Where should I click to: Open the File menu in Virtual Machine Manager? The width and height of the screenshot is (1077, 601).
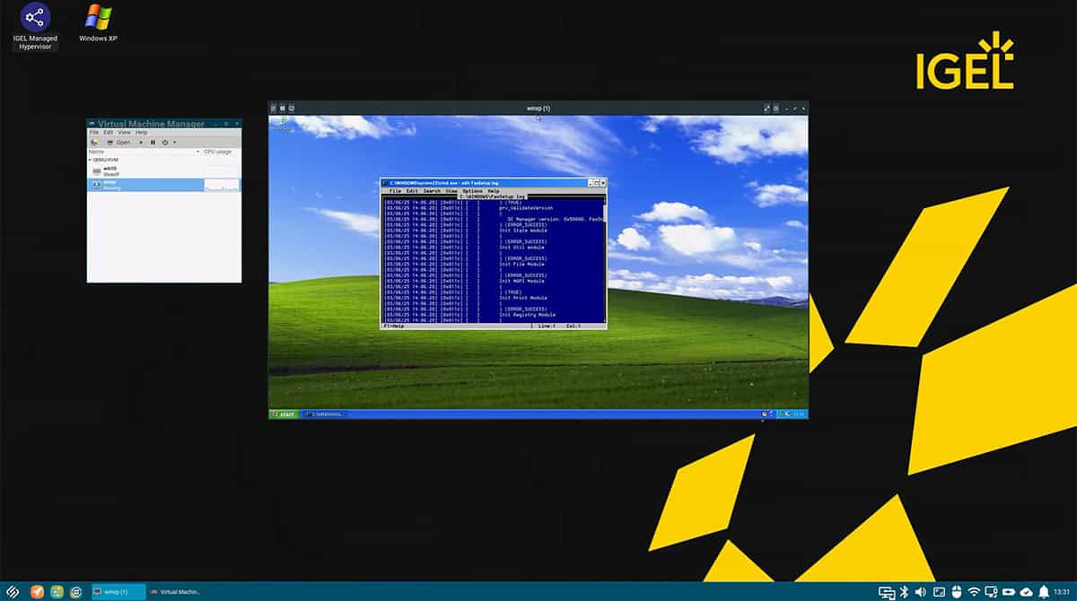(93, 132)
